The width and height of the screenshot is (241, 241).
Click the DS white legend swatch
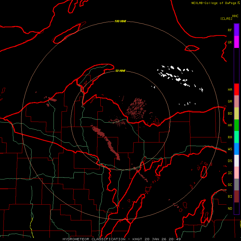coord(236,161)
